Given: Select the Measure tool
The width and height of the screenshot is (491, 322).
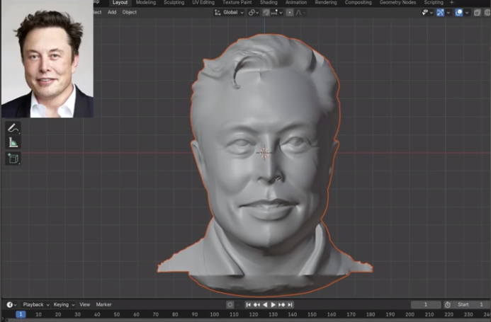Looking at the screenshot, I should [x=13, y=143].
